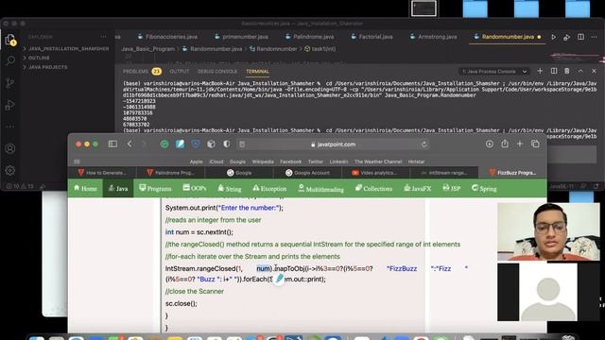Expand JAVA_INSTALLATION_SHAMSHER folder in Explorer
Image resolution: width=605 pixels, height=340 pixels.
point(66,48)
